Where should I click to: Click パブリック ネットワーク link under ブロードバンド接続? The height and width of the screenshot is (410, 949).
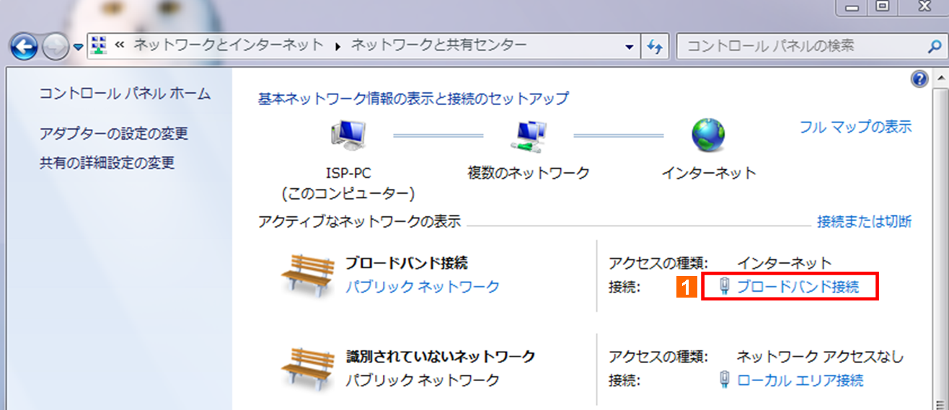point(423,287)
